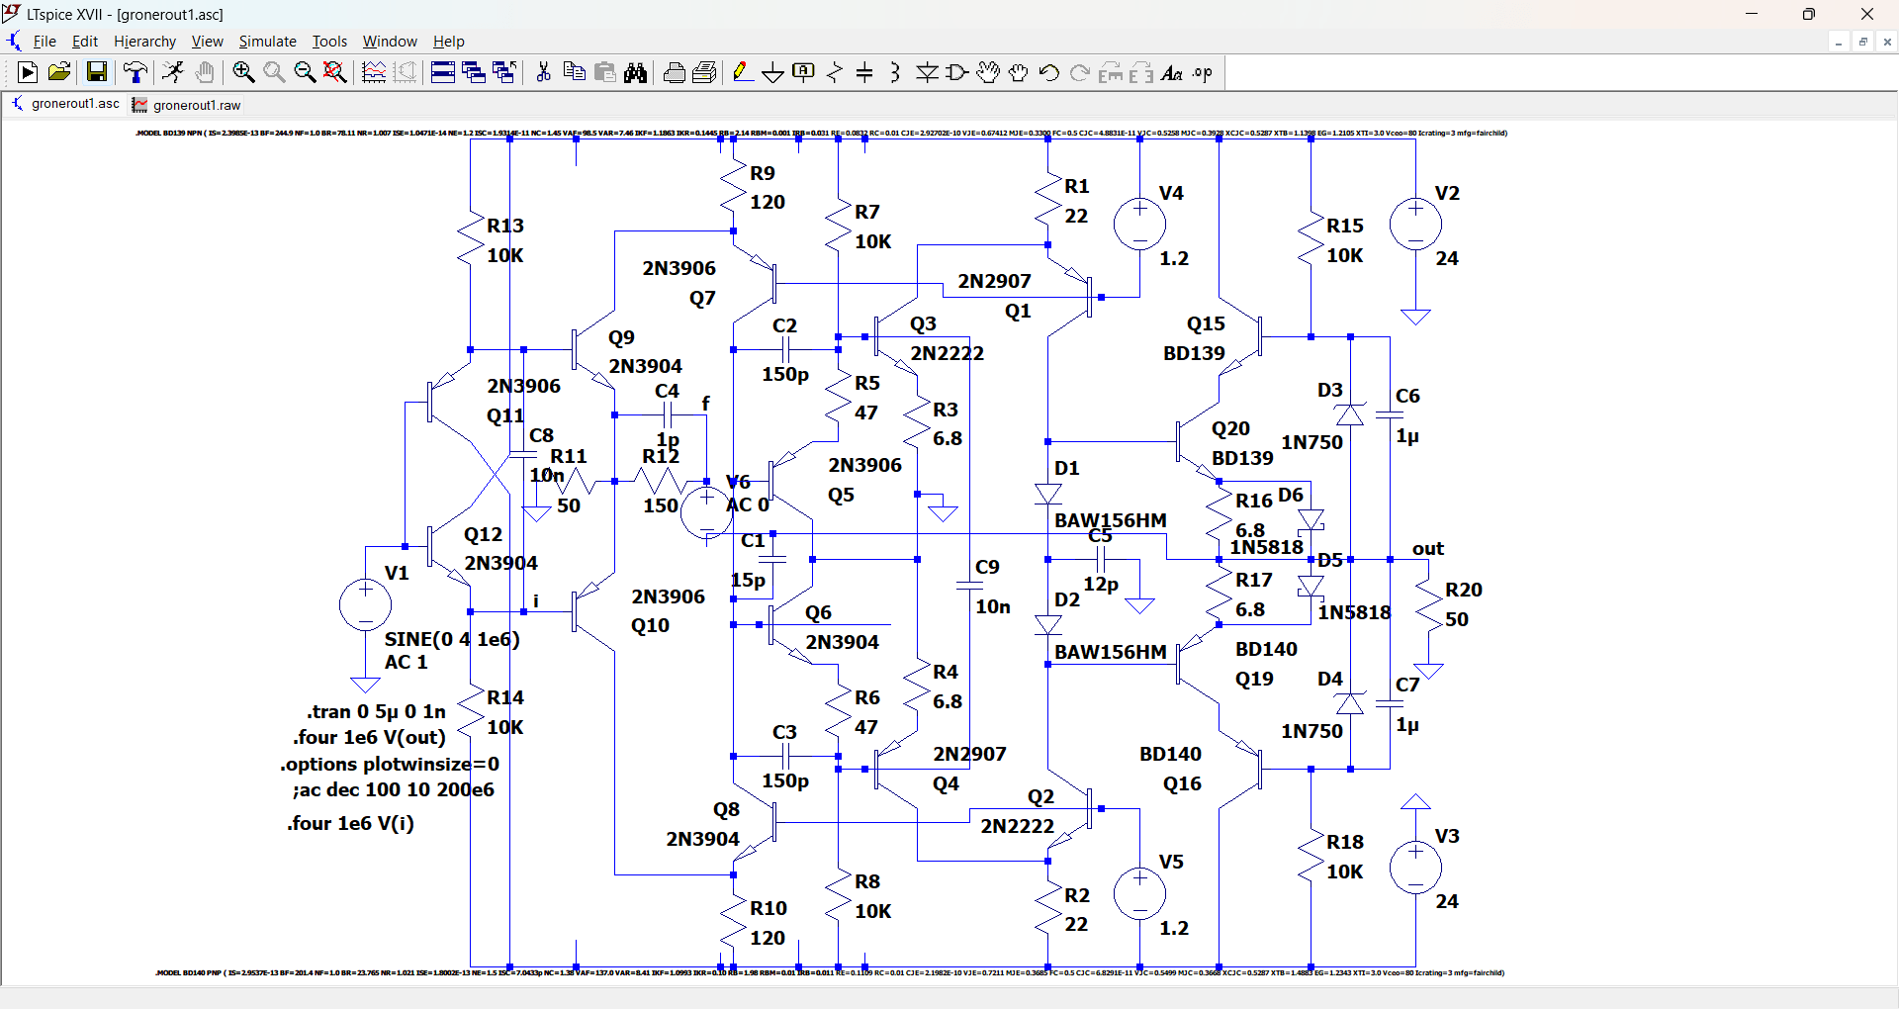Open the Edit menu
1899x1009 pixels.
85,42
